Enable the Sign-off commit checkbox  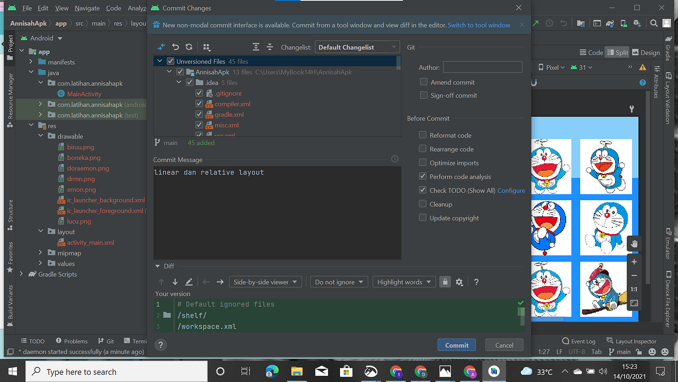423,95
